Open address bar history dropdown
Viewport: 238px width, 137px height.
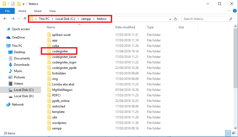click(170, 19)
